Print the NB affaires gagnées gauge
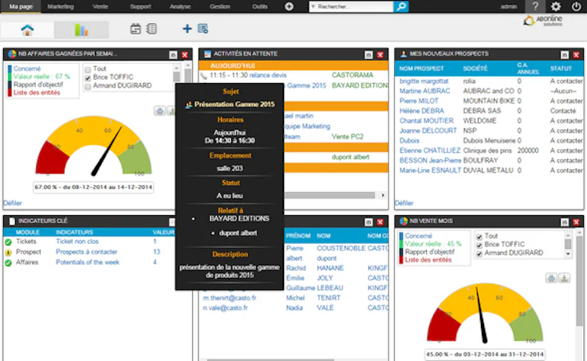Screen dimensions: 587x361 pos(160,111)
